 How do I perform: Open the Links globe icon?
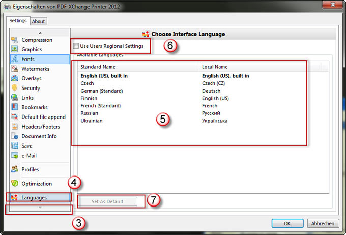click(15, 98)
